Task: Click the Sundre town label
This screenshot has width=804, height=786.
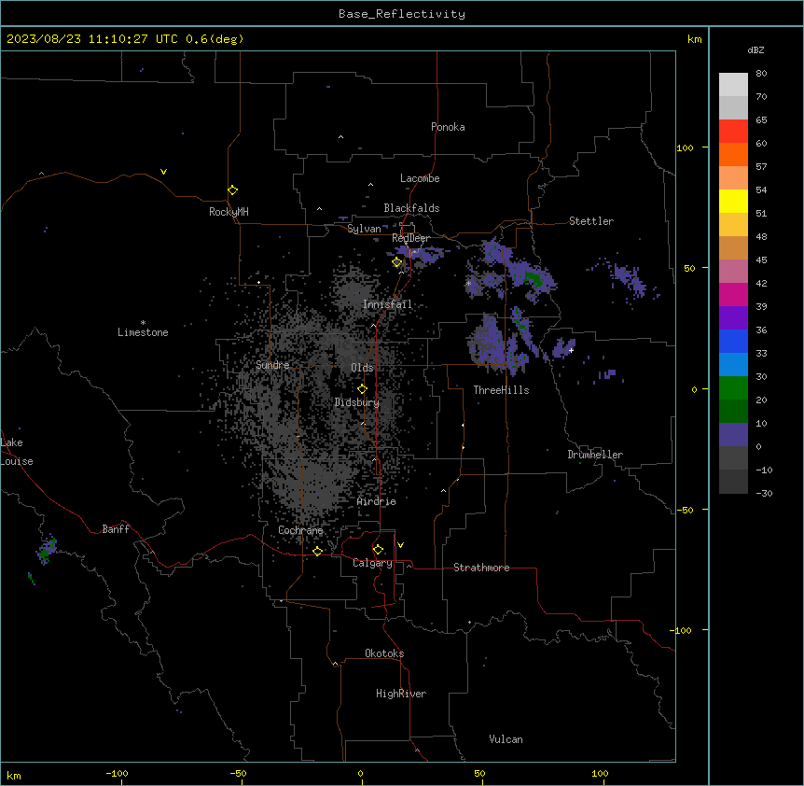Action: [x=272, y=365]
